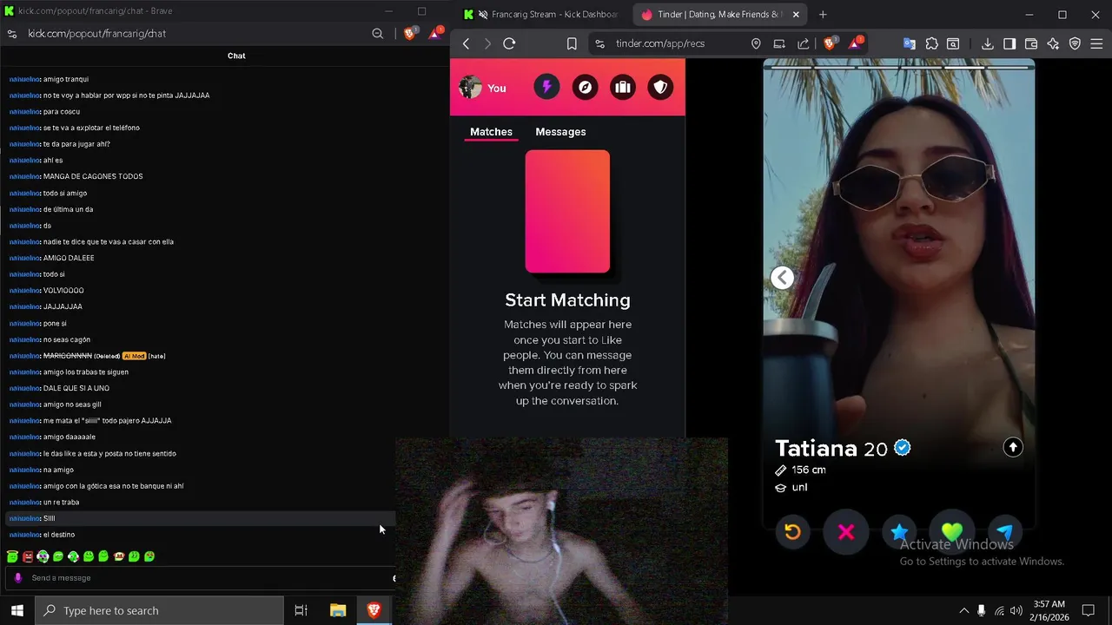Click the zoom magnifier icon in the chat window
The width and height of the screenshot is (1112, 625).
(x=378, y=33)
